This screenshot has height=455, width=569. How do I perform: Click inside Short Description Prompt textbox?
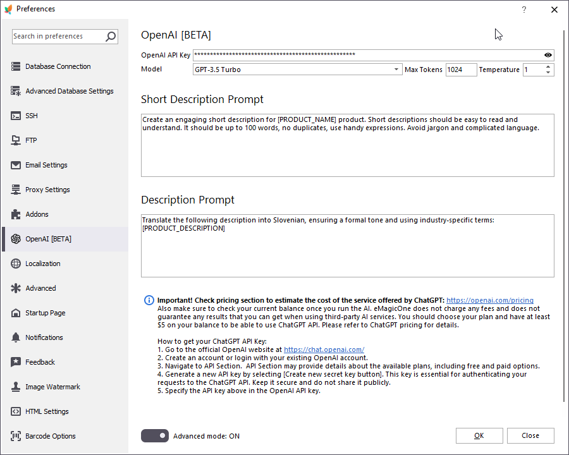pos(347,145)
